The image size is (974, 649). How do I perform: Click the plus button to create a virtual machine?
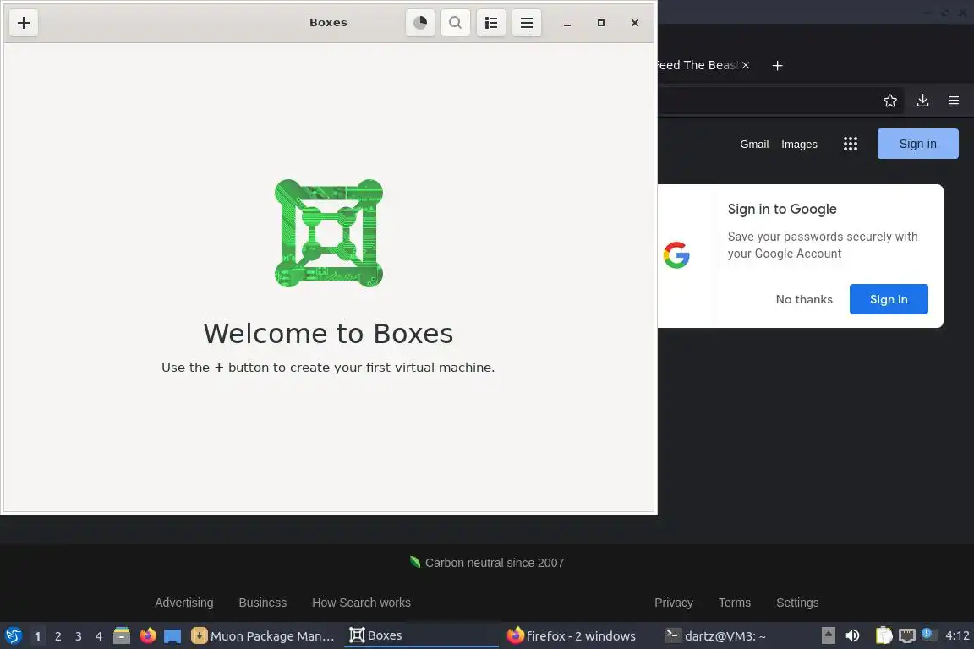click(24, 23)
